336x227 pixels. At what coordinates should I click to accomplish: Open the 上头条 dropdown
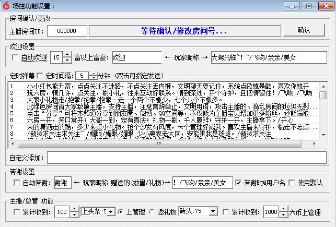[x=111, y=212]
